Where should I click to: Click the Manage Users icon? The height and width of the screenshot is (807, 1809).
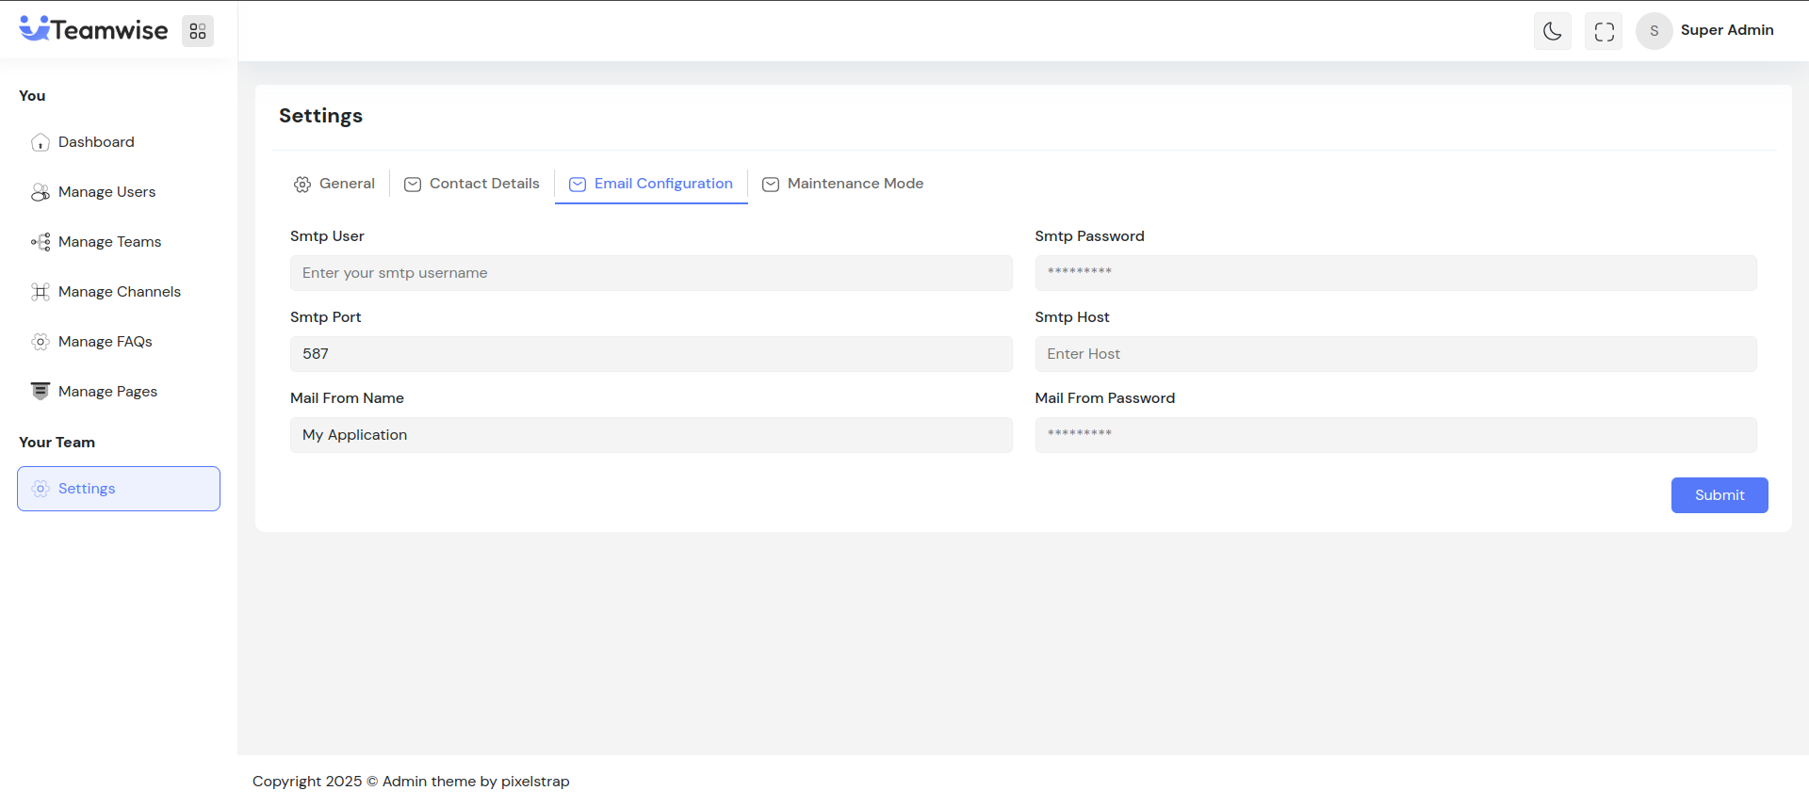click(41, 192)
